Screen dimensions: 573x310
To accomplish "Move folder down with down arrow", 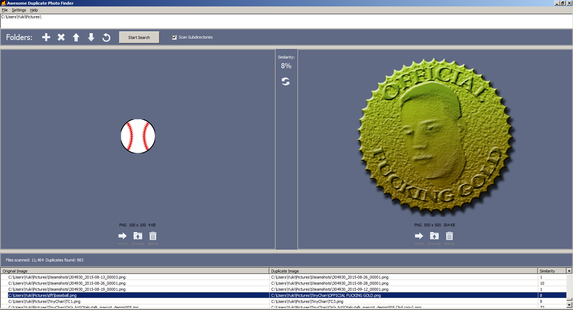I will coord(91,37).
